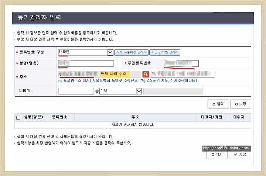
Task: Tick the select-all checkbox in table header
Action: pos(18,118)
